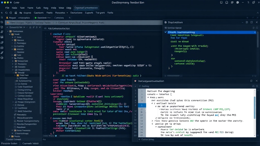The width and height of the screenshot is (260, 146).
Task: Collapse the arrow beside Gelisy in the lower panel
Action: click(140, 86)
